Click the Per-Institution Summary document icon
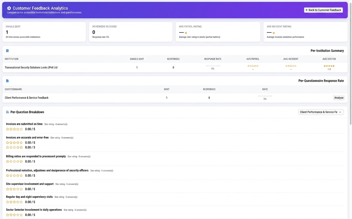The width and height of the screenshot is (352, 219). coord(7,51)
